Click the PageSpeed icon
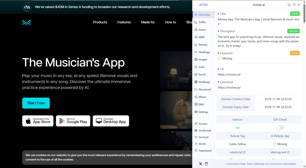This screenshot has height=168, width=306. [196, 150]
